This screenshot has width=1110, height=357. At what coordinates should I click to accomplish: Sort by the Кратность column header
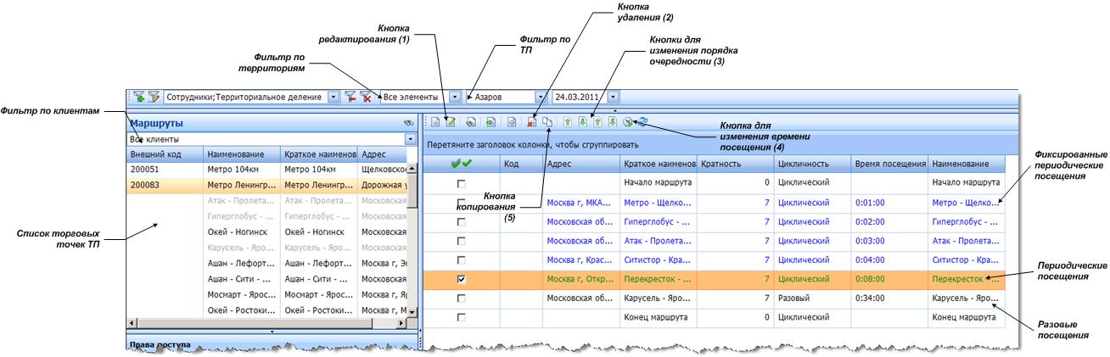pyautogui.click(x=737, y=164)
